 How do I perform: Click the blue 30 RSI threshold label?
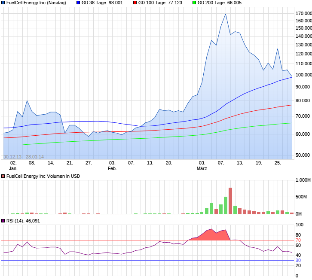(x=298, y=260)
